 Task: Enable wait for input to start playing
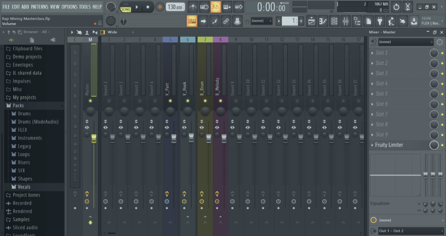(204, 7)
